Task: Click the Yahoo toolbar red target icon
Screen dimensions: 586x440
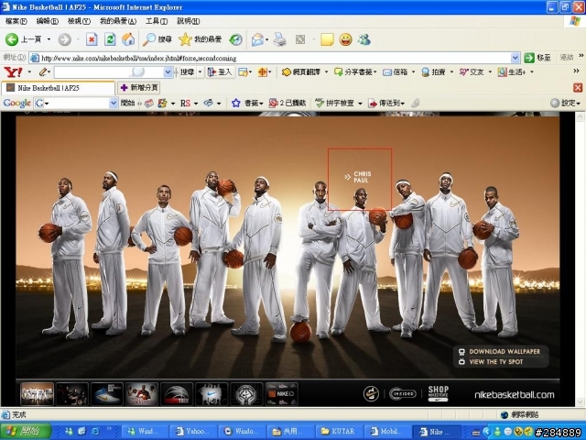Action: coord(263,71)
